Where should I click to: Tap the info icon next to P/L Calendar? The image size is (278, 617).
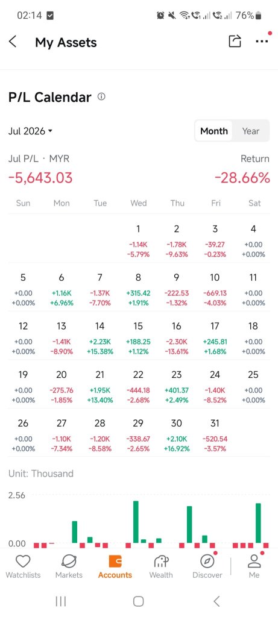(x=101, y=96)
